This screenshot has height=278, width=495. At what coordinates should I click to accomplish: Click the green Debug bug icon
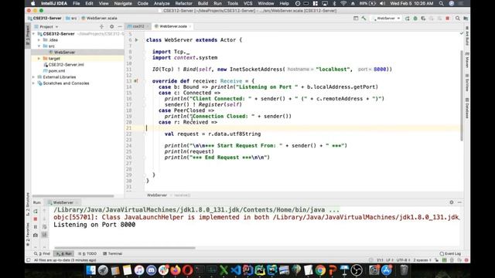click(415, 19)
